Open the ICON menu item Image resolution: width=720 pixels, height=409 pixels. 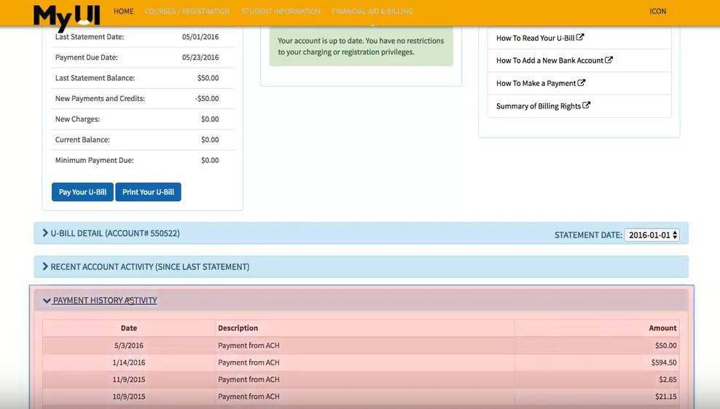[657, 11]
